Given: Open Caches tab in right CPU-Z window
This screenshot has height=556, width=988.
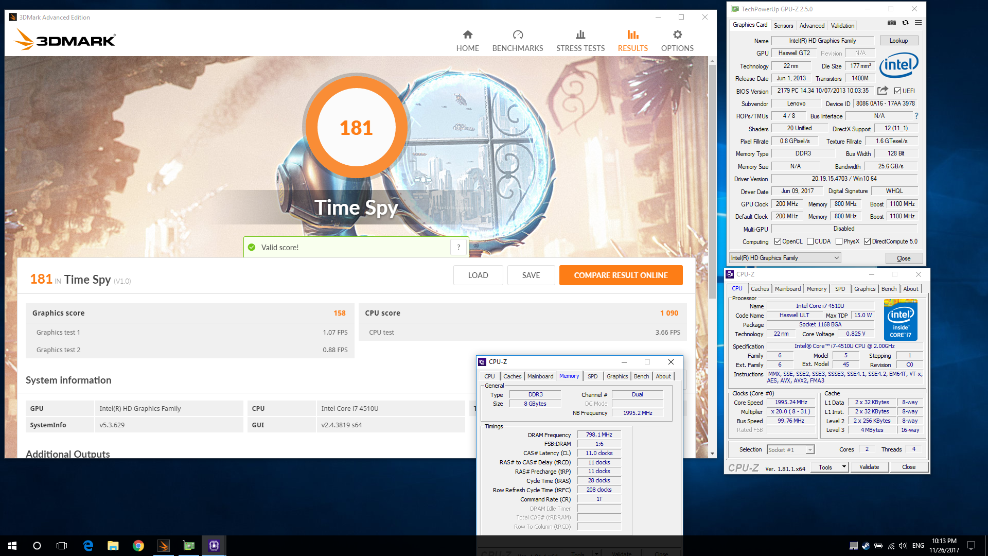Looking at the screenshot, I should (x=760, y=289).
